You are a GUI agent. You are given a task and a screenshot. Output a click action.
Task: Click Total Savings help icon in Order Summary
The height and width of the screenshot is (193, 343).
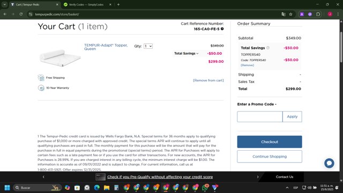pyautogui.click(x=268, y=48)
